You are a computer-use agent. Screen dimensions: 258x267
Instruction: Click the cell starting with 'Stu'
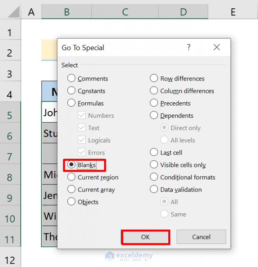point(50,133)
